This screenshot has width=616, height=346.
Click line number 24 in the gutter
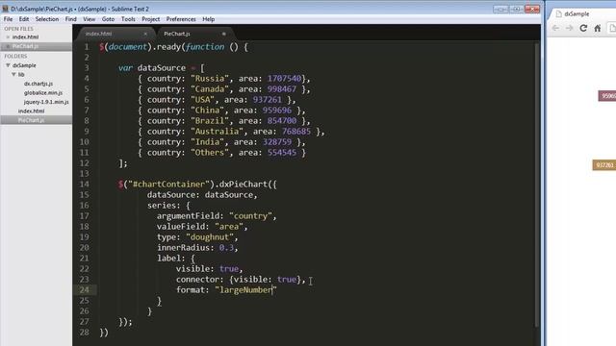pos(84,290)
